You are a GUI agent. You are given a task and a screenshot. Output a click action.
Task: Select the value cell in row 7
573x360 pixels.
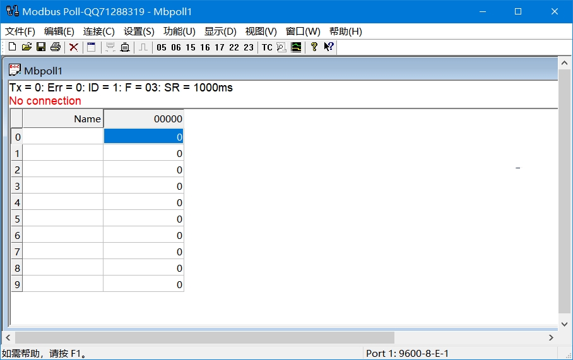pos(144,251)
